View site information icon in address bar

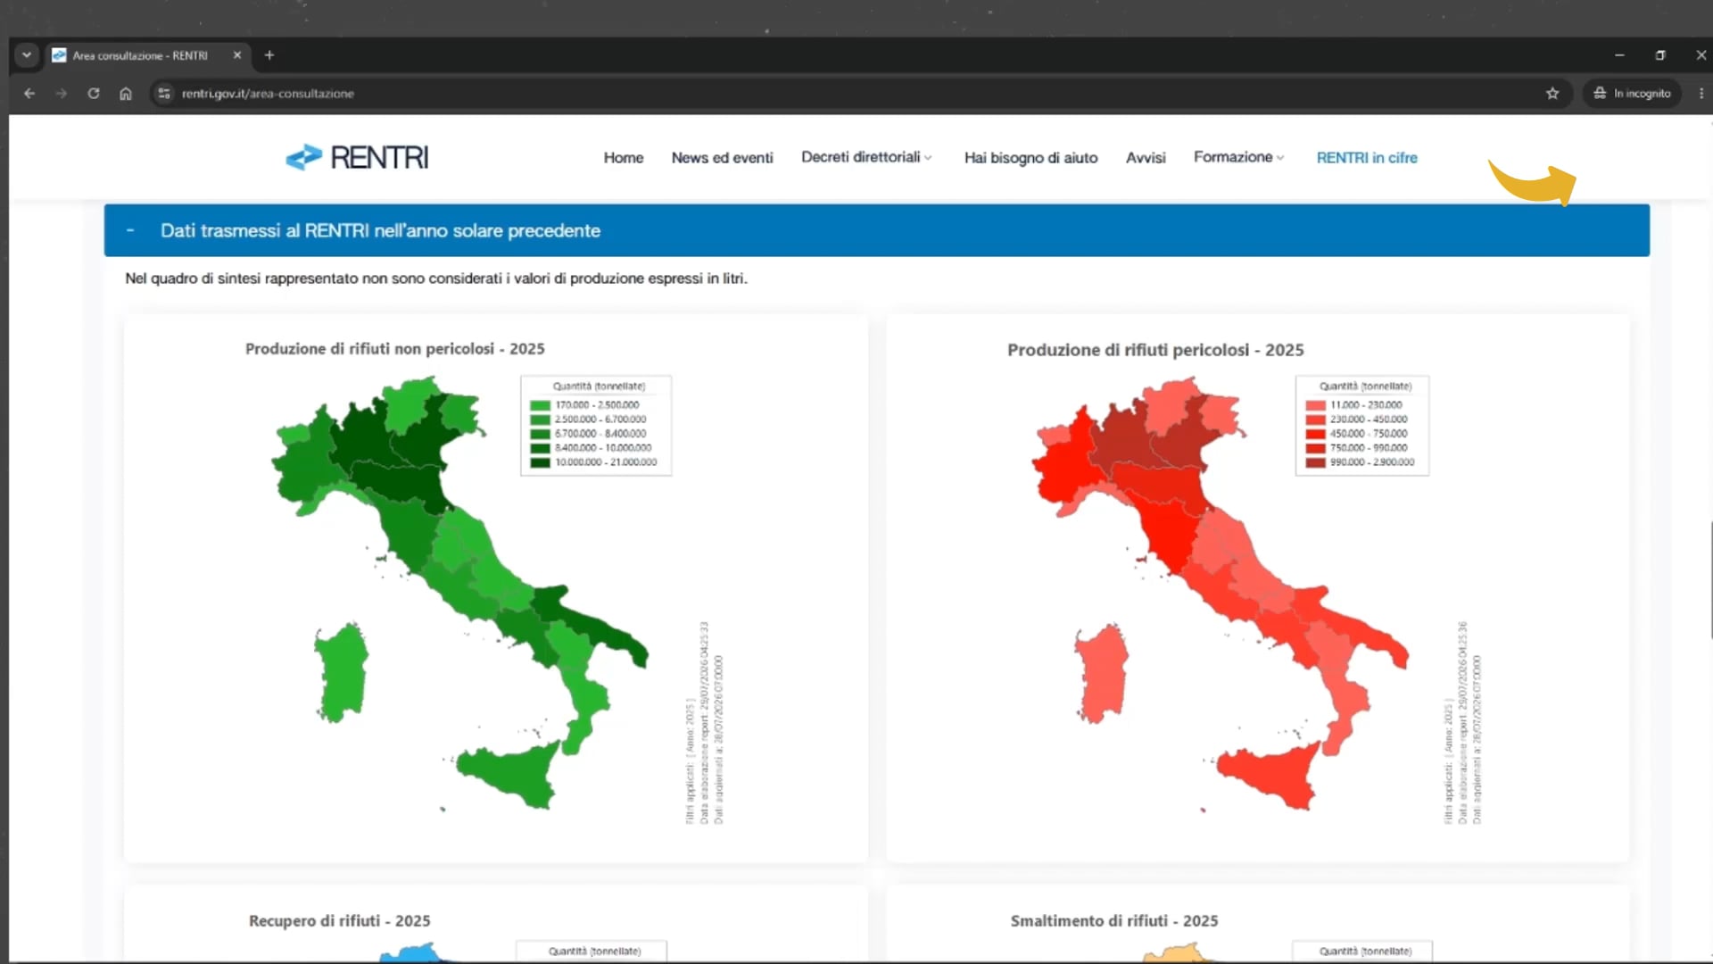point(163,93)
